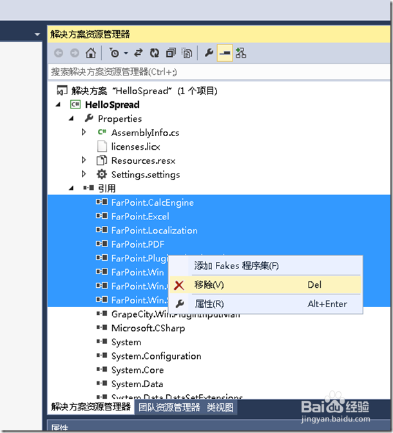Image resolution: width=393 pixels, height=433 pixels.
Task: Click the Collapse All icon
Action: (x=171, y=53)
